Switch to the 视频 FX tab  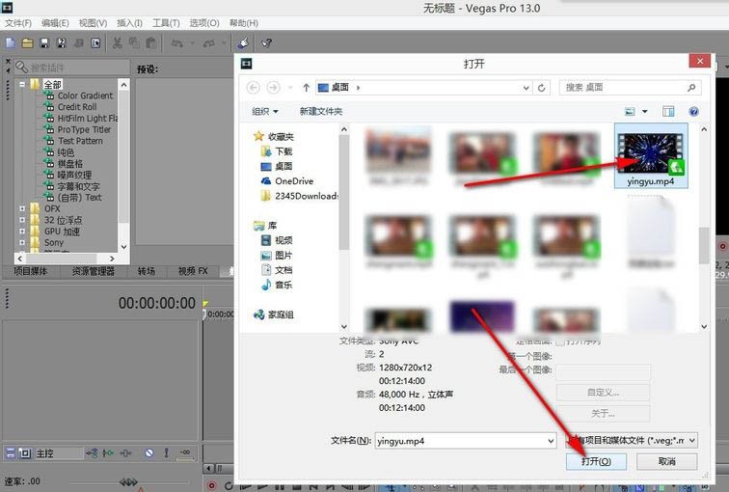[193, 271]
